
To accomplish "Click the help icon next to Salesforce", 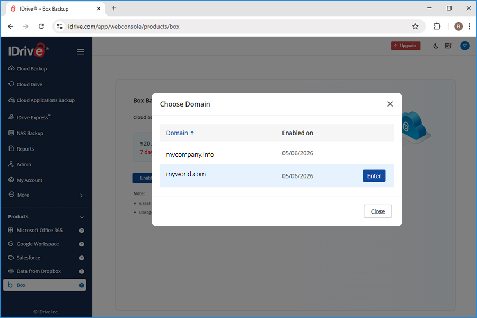I will tap(82, 258).
